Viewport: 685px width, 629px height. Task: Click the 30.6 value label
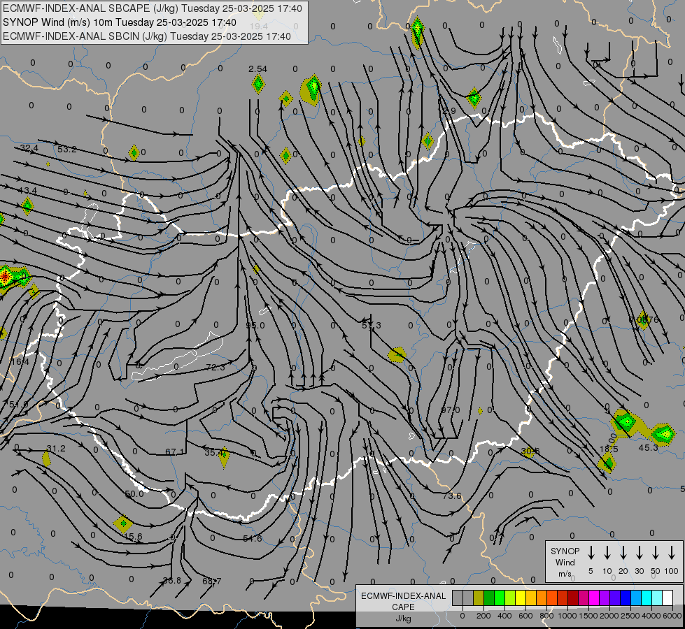click(530, 451)
